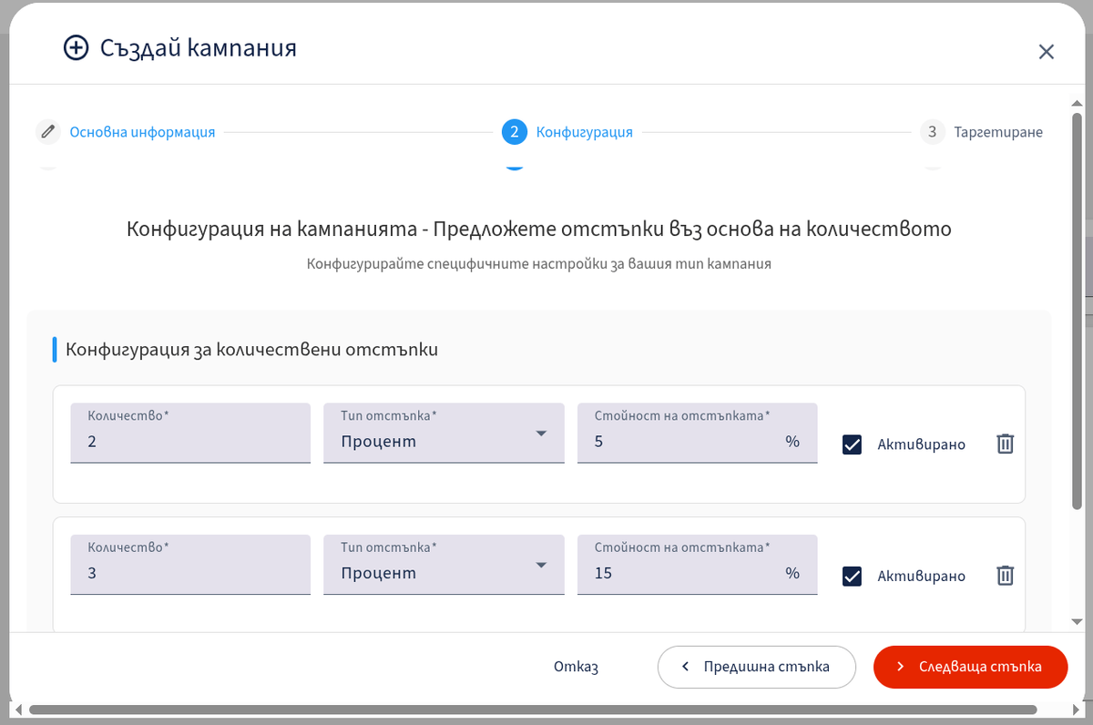This screenshot has height=725, width=1093.
Task: Focus the Количество field with value 2
Action: (x=190, y=434)
